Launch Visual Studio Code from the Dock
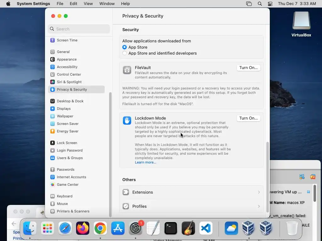 (x=206, y=228)
